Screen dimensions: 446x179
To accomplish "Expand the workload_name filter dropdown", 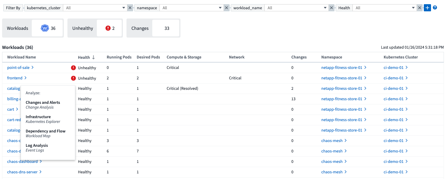I will coord(325,8).
